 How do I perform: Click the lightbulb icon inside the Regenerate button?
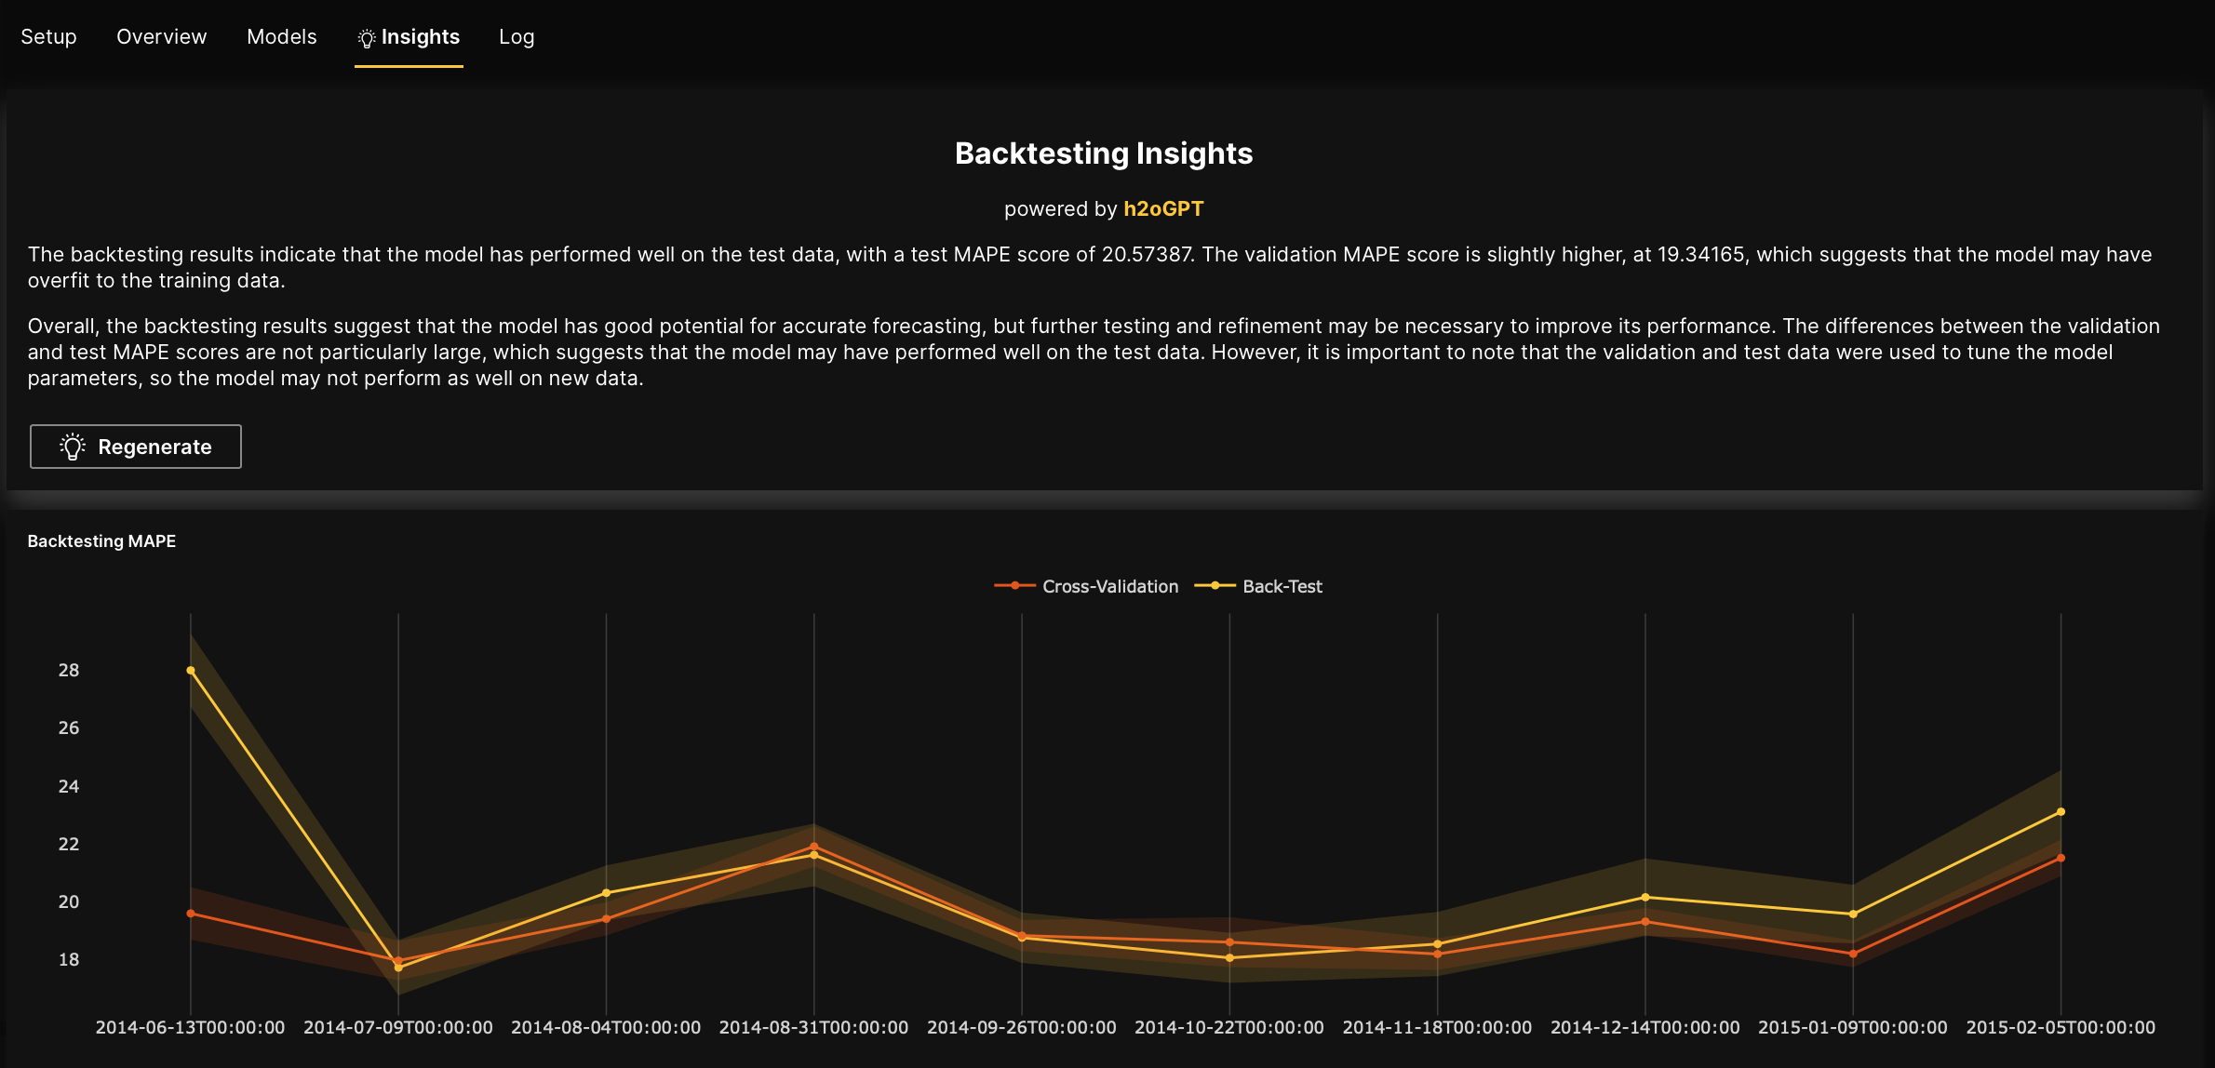(x=73, y=447)
